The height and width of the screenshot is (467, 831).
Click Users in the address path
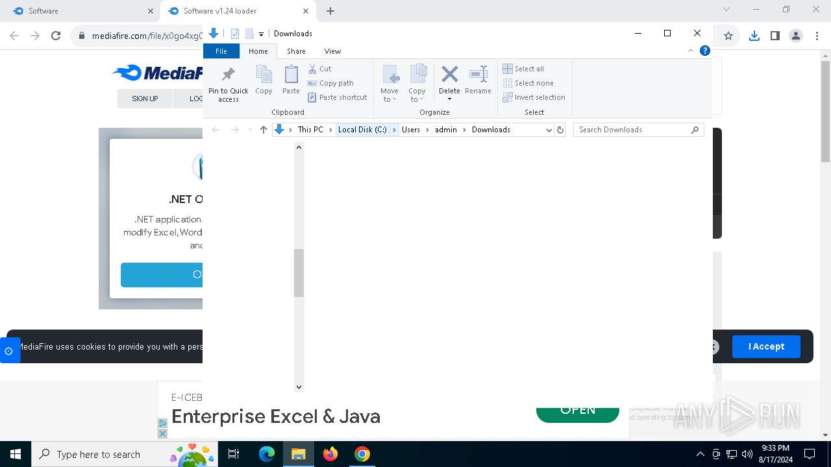point(411,130)
